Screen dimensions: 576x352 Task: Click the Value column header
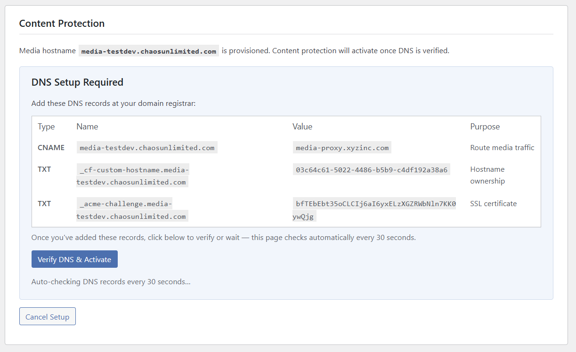coord(302,126)
